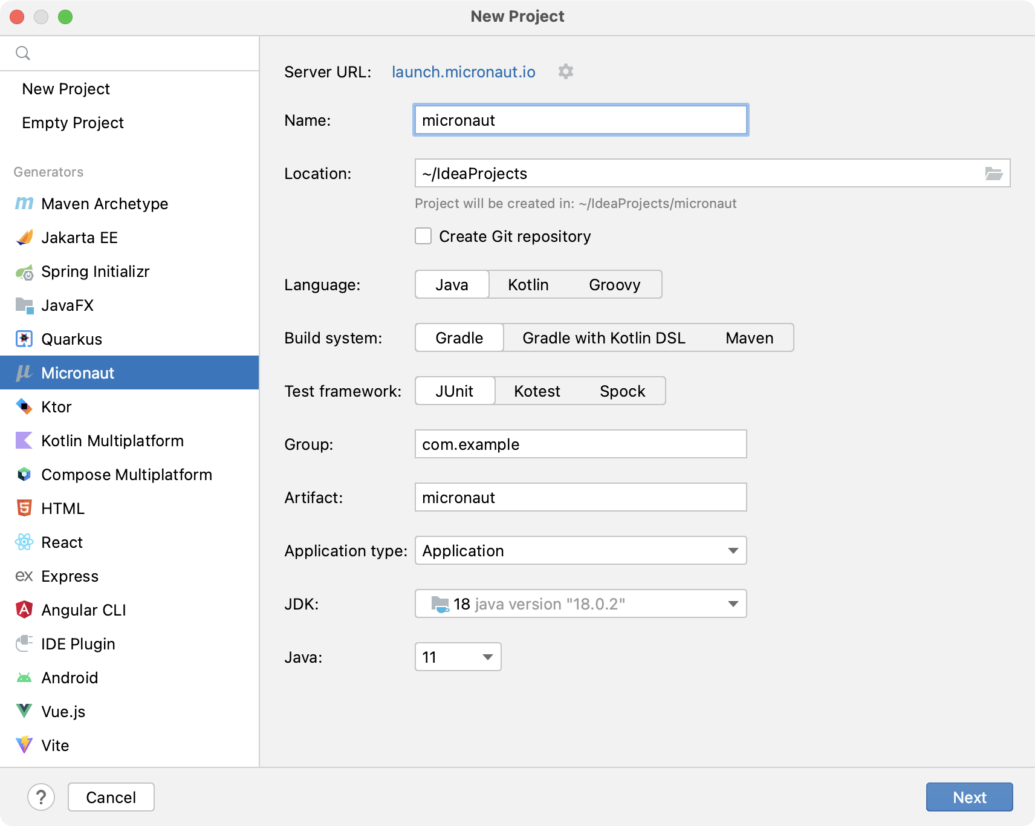Click the Kotlin Multiplatform K icon
Viewport: 1035px width, 826px height.
(x=24, y=441)
